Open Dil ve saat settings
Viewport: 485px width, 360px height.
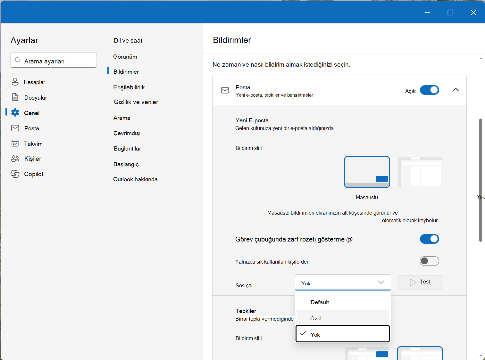pos(128,41)
